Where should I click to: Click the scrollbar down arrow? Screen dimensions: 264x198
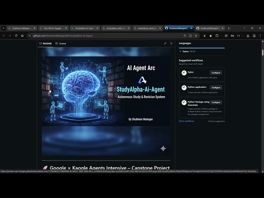click(263, 172)
